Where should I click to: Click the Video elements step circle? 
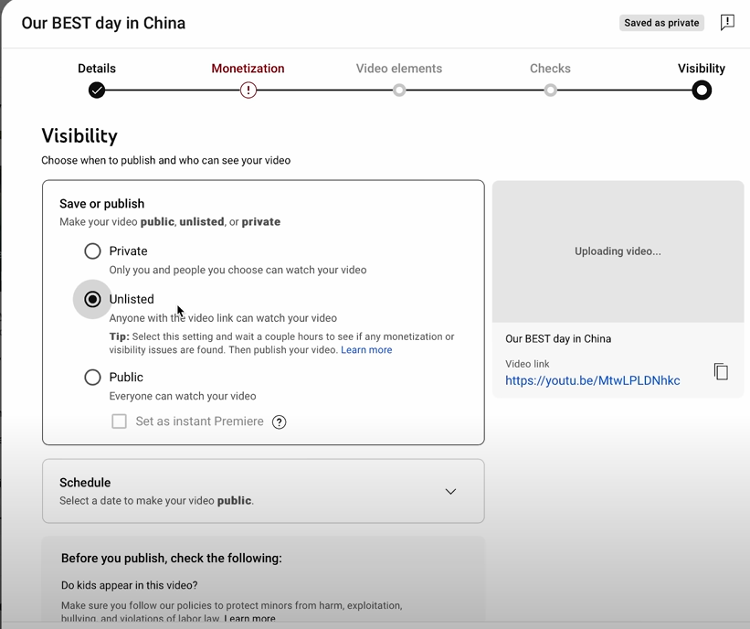click(399, 90)
